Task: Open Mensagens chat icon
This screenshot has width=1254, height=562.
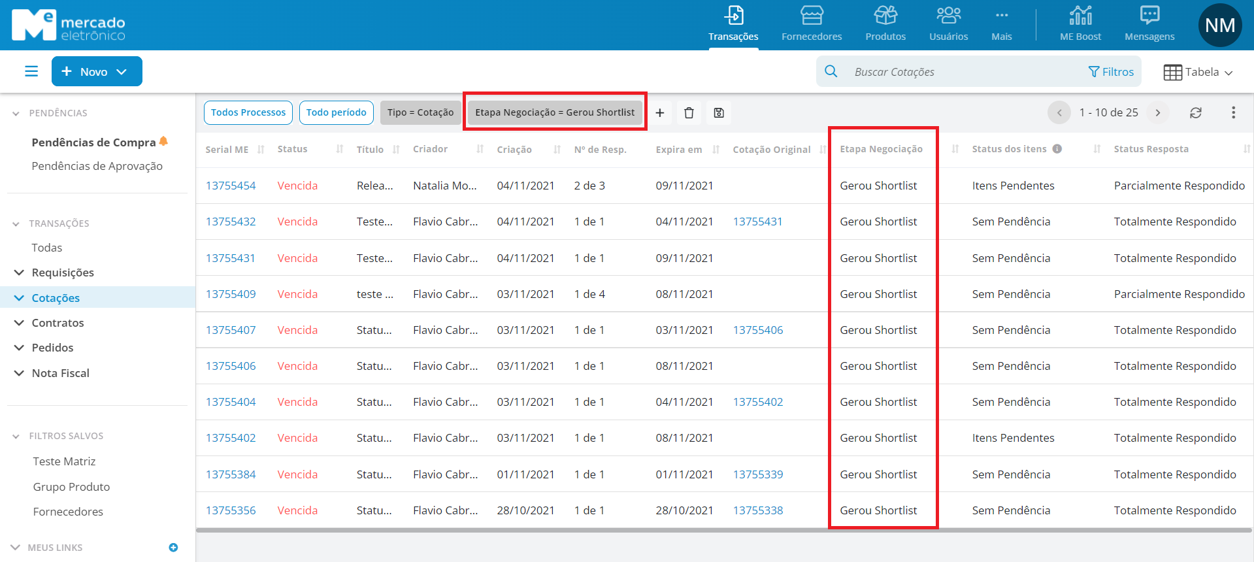Action: pyautogui.click(x=1149, y=24)
